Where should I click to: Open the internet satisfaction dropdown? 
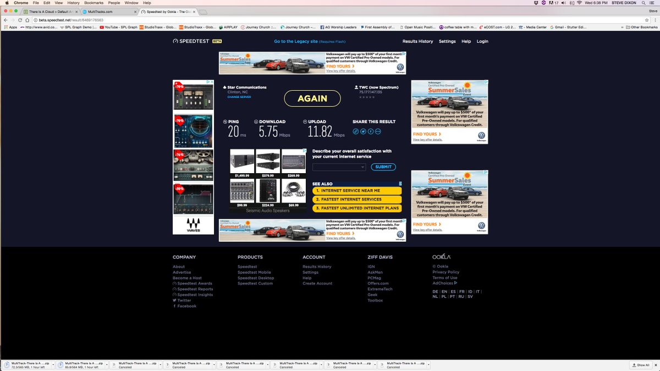pyautogui.click(x=339, y=167)
